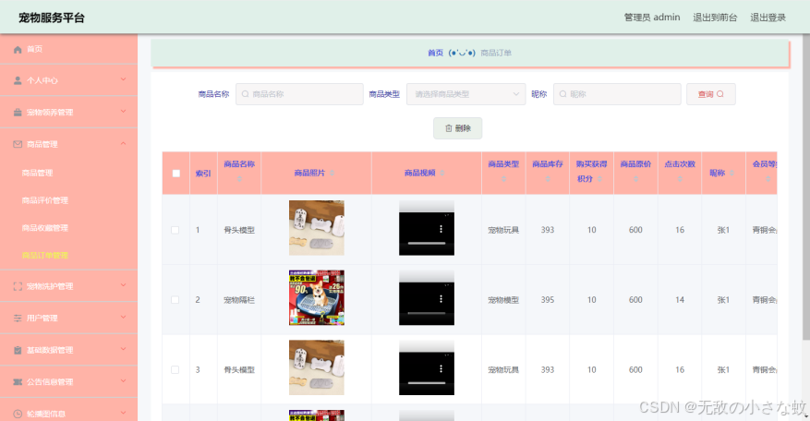The height and width of the screenshot is (421, 810).
Task: Click the page vertical scrollbar
Action: tap(806, 186)
